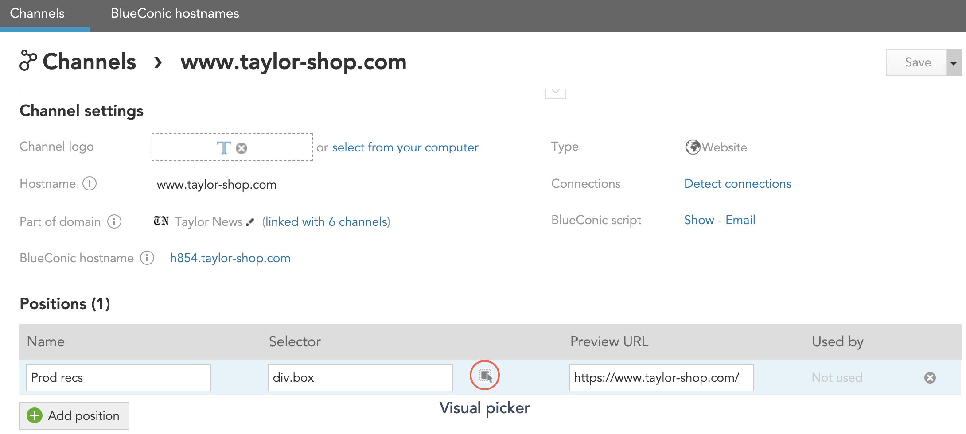Click the Name column header
The width and height of the screenshot is (966, 434).
(x=46, y=341)
